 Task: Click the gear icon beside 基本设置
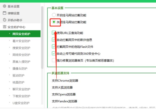coord(4,6)
